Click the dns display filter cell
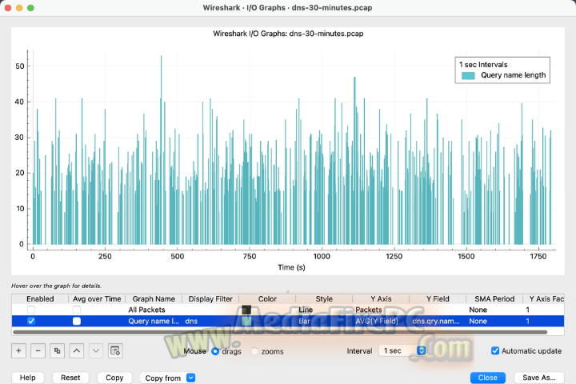 [x=191, y=321]
